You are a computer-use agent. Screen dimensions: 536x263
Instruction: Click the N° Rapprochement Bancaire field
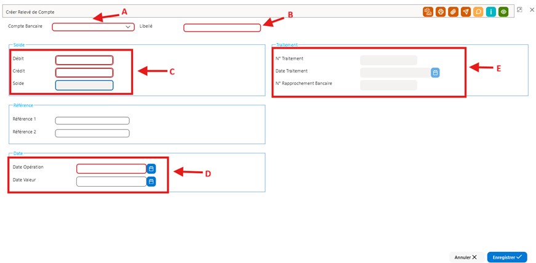point(388,85)
